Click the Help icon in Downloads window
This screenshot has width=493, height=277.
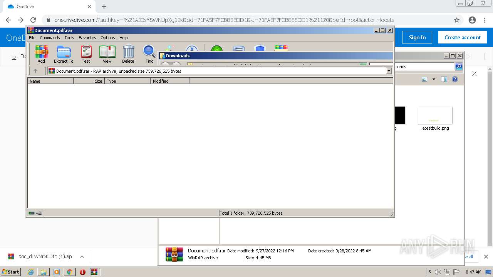[455, 79]
